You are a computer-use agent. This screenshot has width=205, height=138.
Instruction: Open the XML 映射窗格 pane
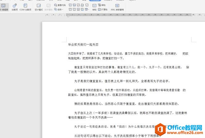(x=117, y=7)
